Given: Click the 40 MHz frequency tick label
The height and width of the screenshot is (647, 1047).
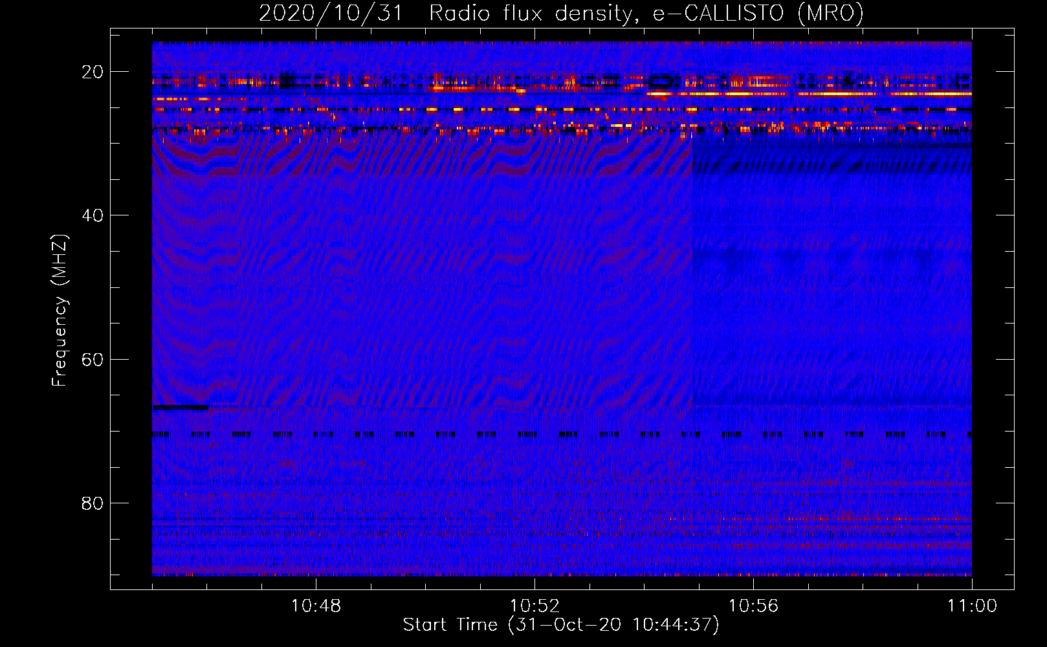Looking at the screenshot, I should point(93,215).
